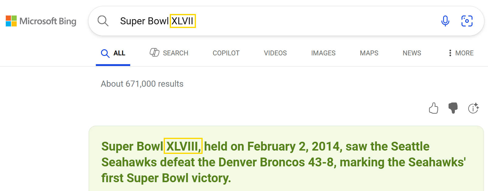Click the Microsoft Bing wordmark text
488x191 pixels.
coord(48,21)
